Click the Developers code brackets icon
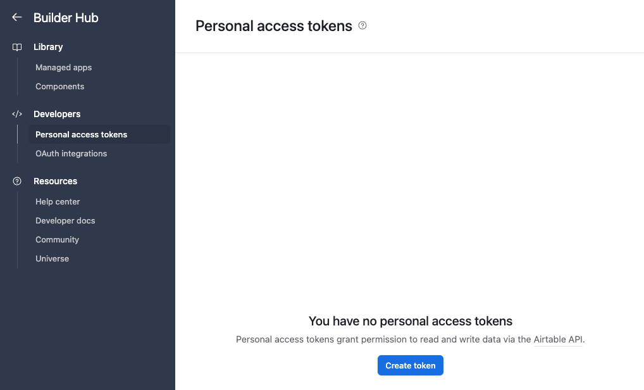Image resolution: width=644 pixels, height=390 pixels. [17, 114]
